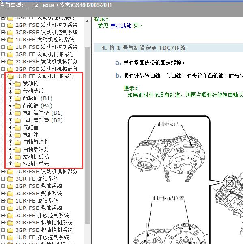The height and width of the screenshot is (244, 243).
Task: Click the 1UR-FE 燃油系统 folder icon
Action: coord(10,201)
